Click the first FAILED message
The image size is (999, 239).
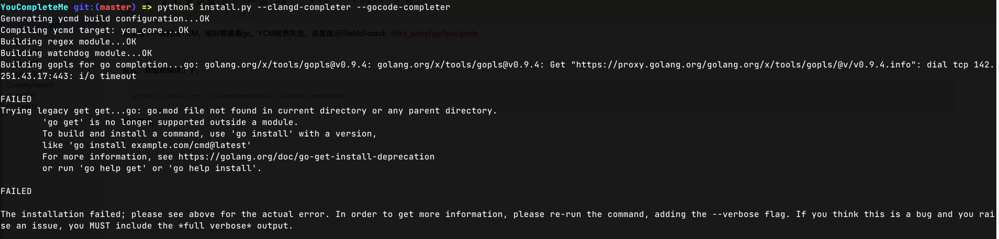16,99
